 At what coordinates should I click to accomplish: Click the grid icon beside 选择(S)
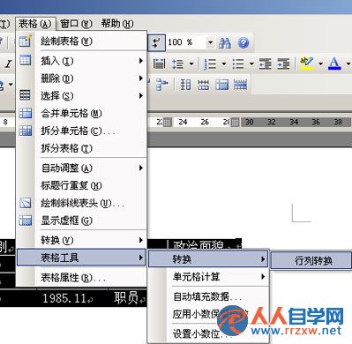[25, 95]
